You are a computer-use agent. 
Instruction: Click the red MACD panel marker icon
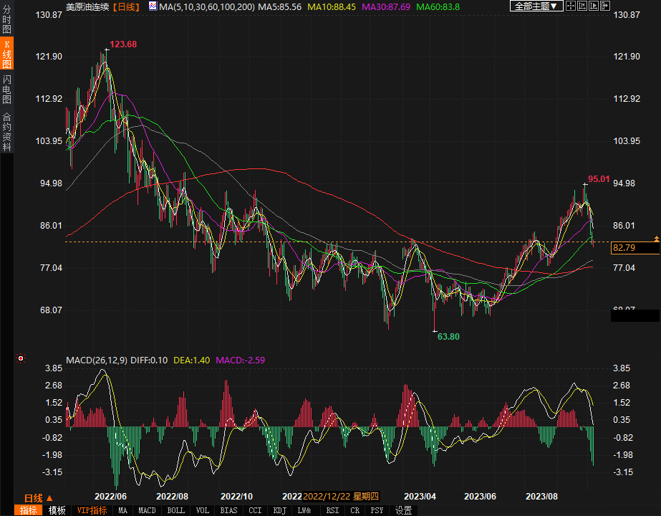21,358
